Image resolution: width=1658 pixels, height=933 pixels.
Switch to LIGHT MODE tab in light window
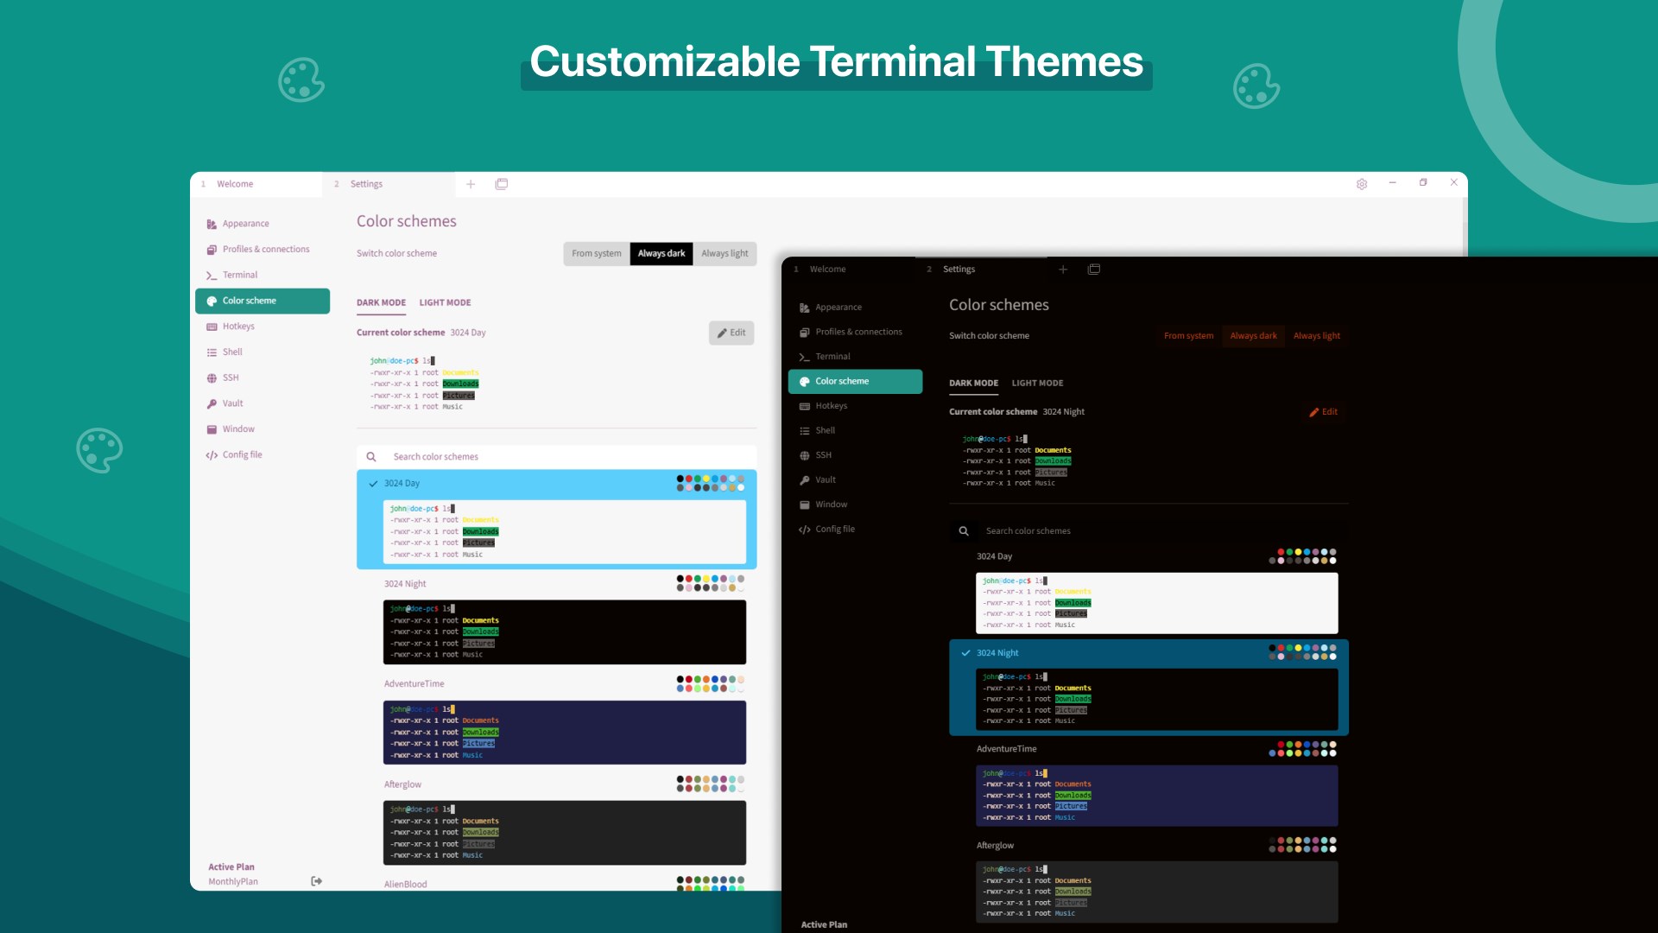pyautogui.click(x=445, y=303)
